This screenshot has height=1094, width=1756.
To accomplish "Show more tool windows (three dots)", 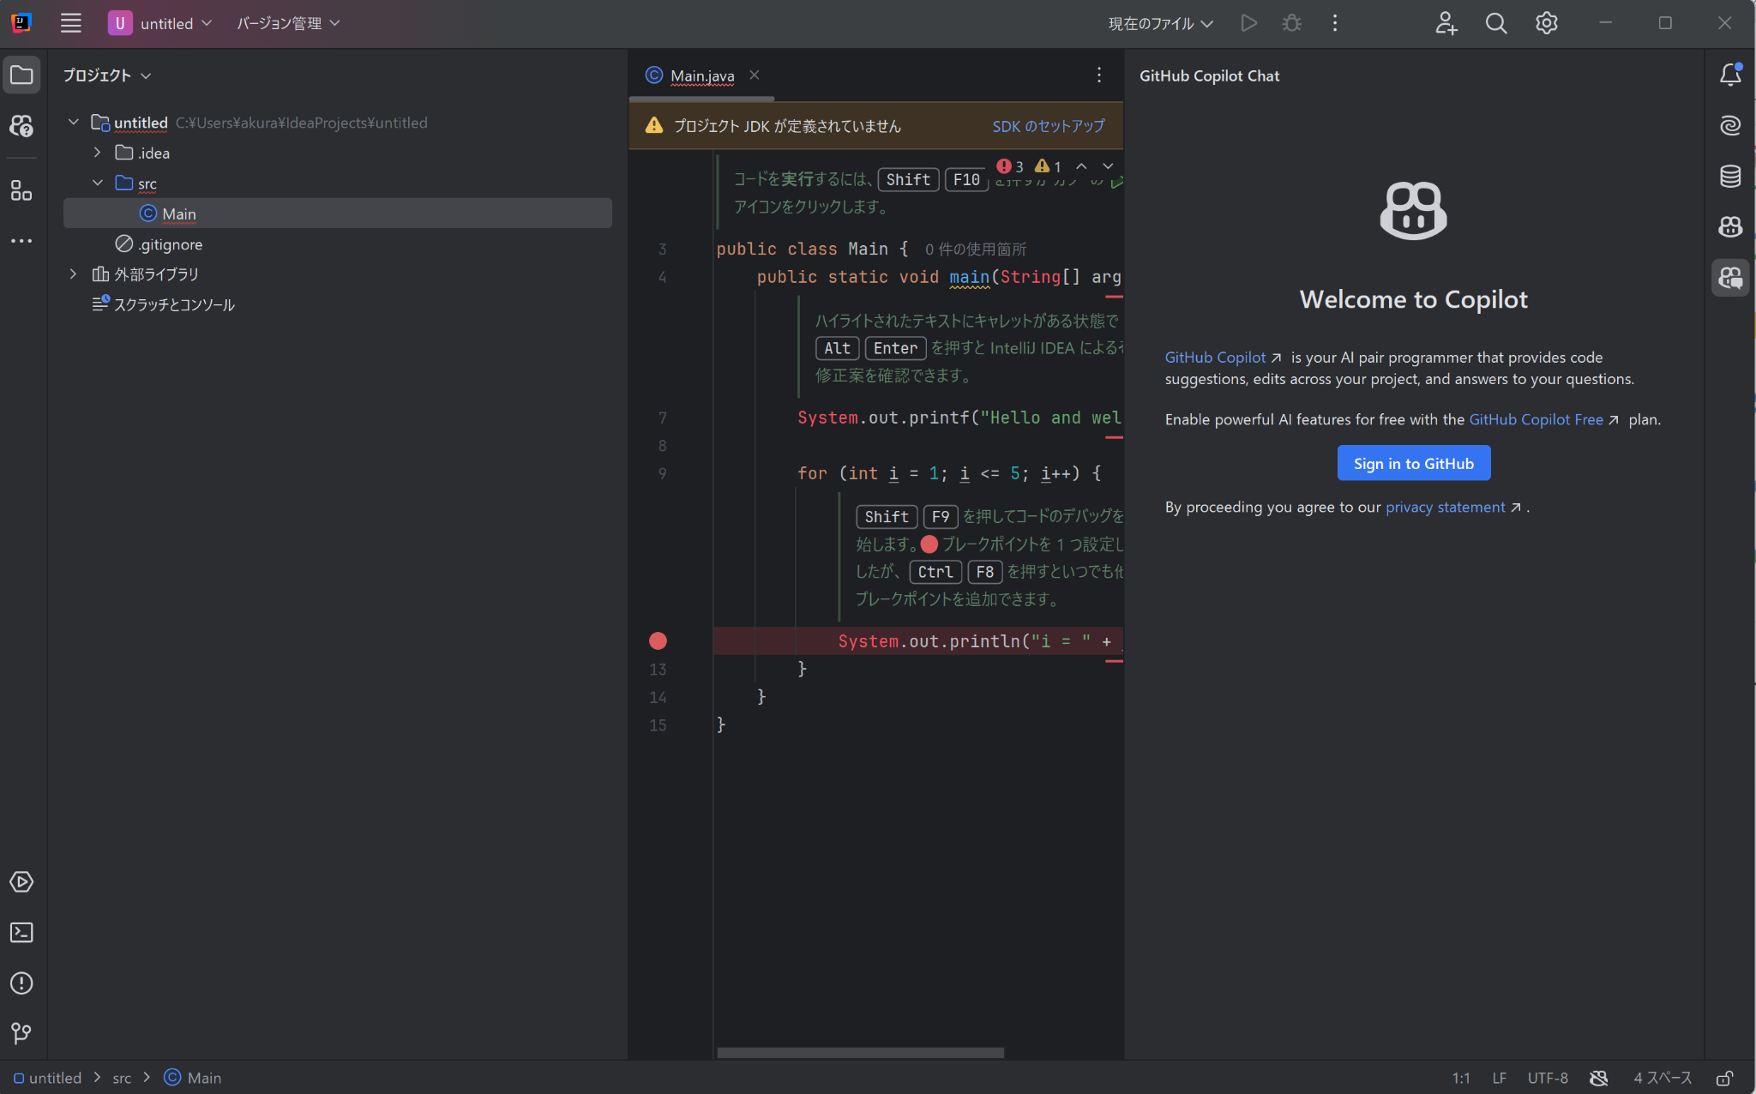I will tap(21, 241).
